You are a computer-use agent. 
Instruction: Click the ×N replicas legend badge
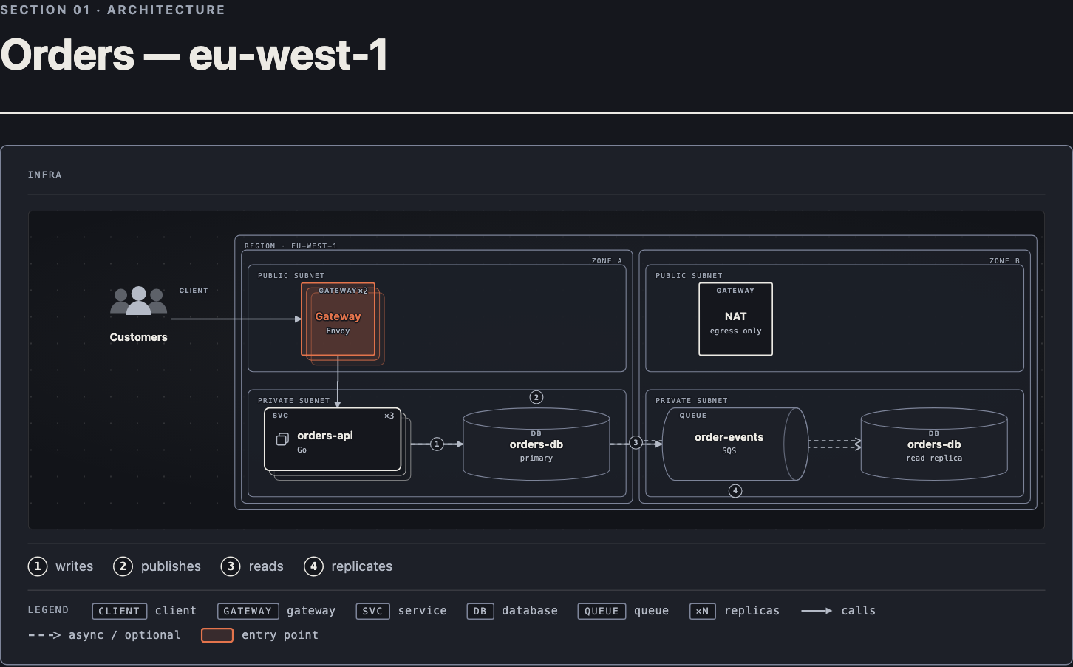(702, 611)
